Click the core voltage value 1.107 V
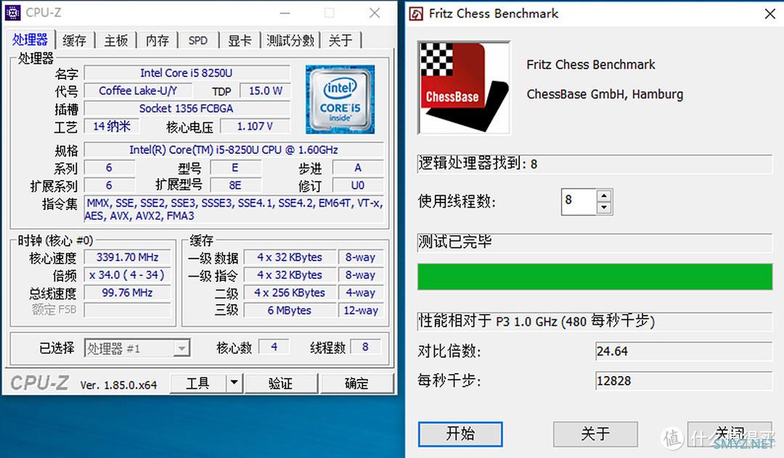Screen dimensions: 784x458 [x=255, y=126]
